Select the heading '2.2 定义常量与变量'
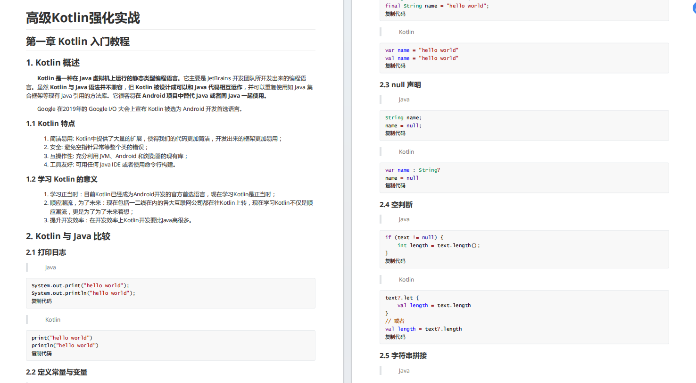Image resolution: width=696 pixels, height=383 pixels. (x=57, y=372)
